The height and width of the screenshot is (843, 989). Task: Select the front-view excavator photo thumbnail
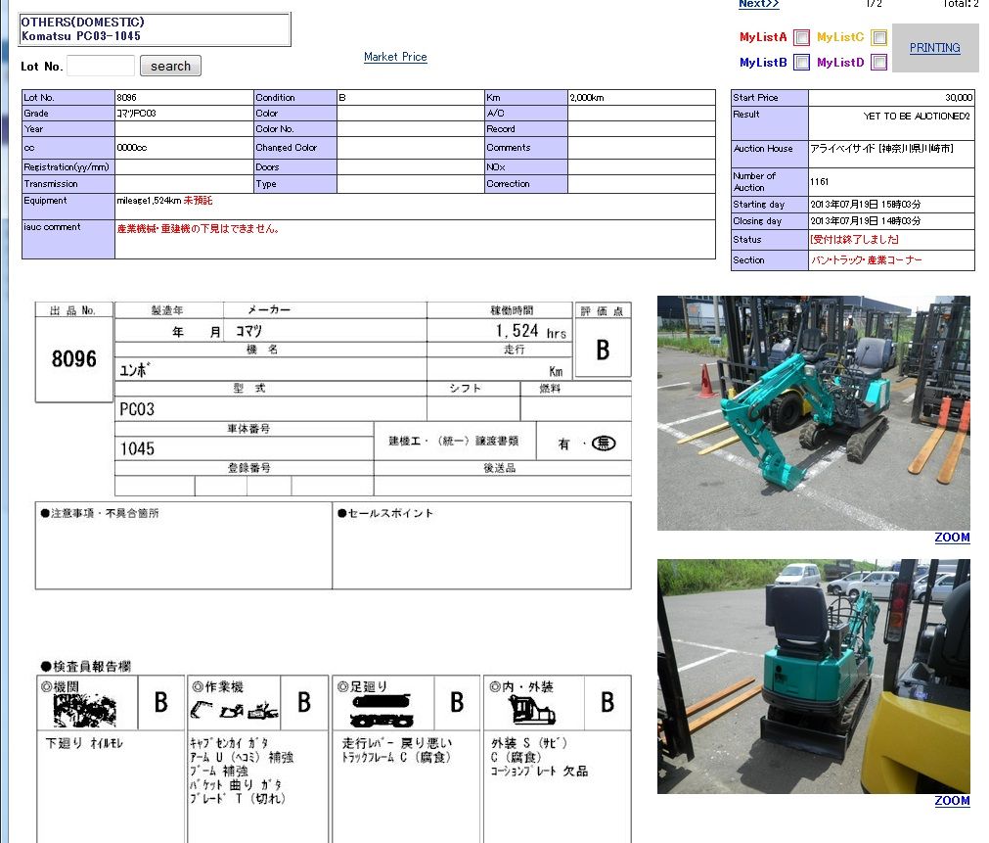(x=813, y=413)
